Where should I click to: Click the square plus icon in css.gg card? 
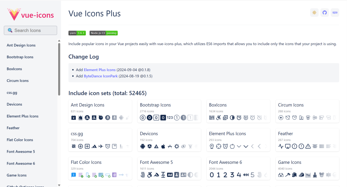click(87, 146)
